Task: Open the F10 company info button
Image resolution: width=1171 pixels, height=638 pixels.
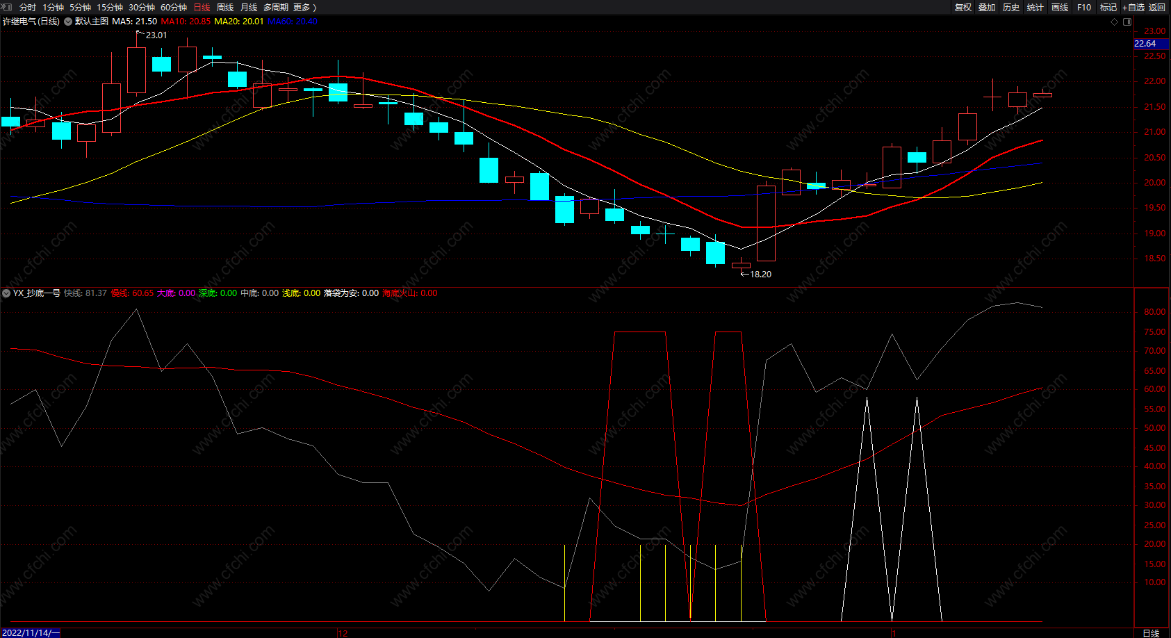Action: 1084,7
